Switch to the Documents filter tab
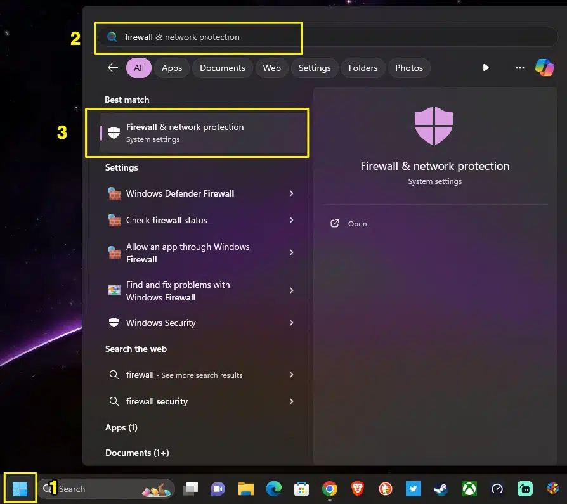Screen dimensions: 567x504 point(223,68)
